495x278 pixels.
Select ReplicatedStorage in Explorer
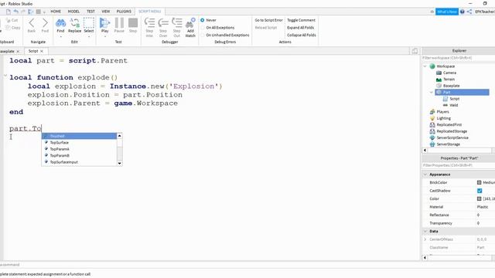point(452,131)
